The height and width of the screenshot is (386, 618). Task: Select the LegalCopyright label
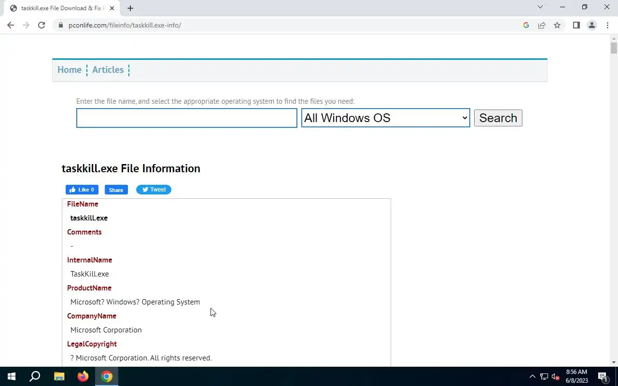pyautogui.click(x=92, y=344)
